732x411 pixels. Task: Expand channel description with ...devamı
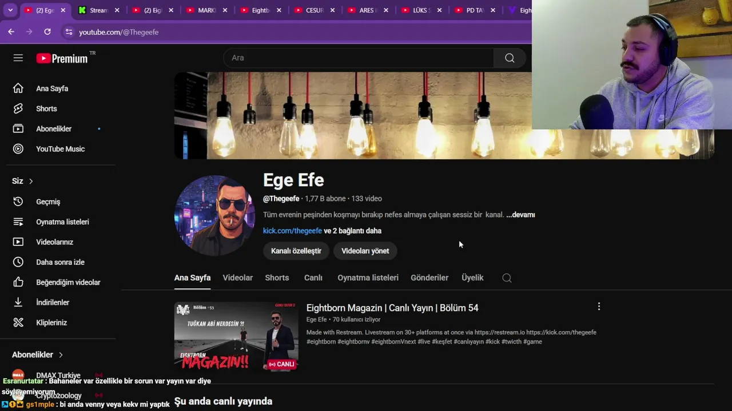pos(520,215)
